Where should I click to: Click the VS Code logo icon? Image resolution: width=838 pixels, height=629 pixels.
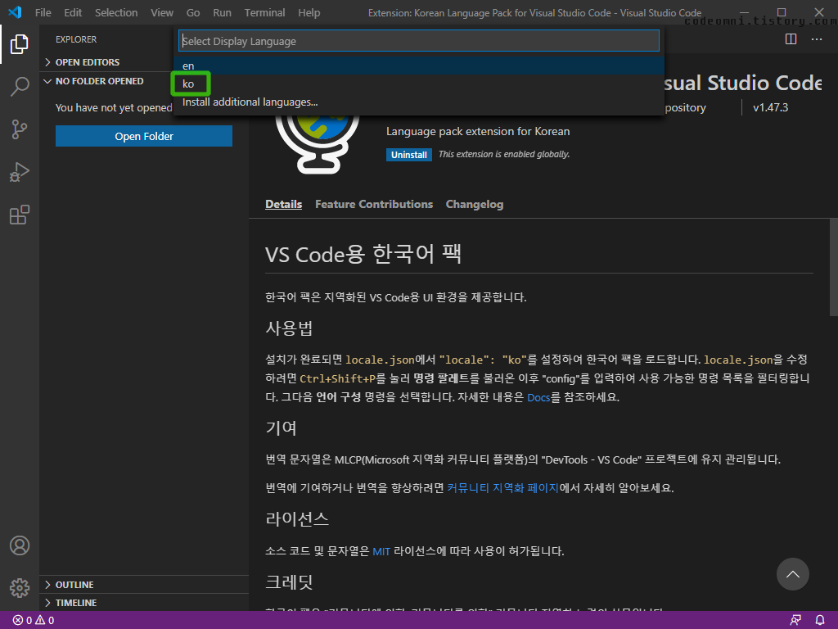click(15, 12)
